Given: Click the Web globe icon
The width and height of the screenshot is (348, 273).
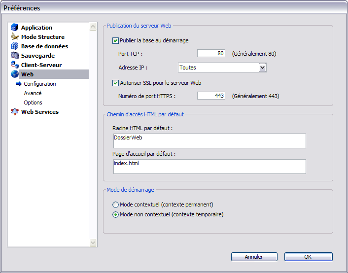Looking at the screenshot, I should tap(15, 74).
